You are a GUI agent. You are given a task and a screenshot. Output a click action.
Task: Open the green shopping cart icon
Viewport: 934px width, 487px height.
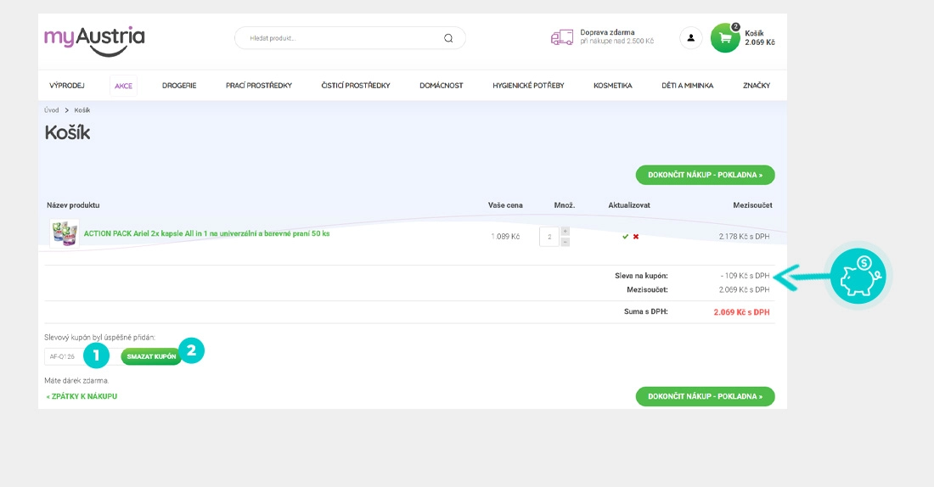(x=725, y=38)
